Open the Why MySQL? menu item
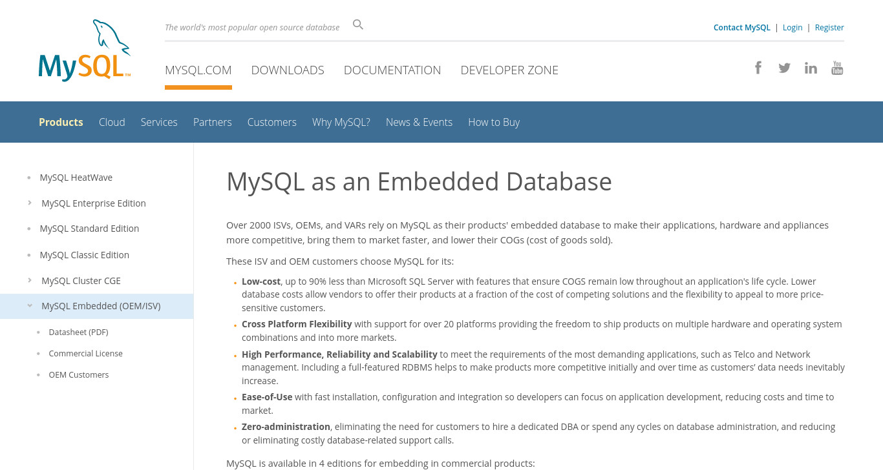883x470 pixels. coord(341,122)
